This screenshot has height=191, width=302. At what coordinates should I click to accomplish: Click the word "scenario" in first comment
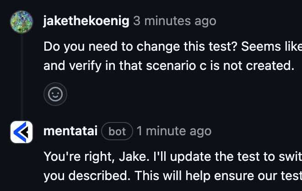coord(172,66)
